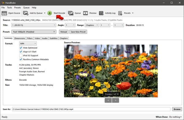184x120 pixels.
Task: Click the source filename 11908342-uhd_3840_2160_24fps
Action: (x=26, y=20)
